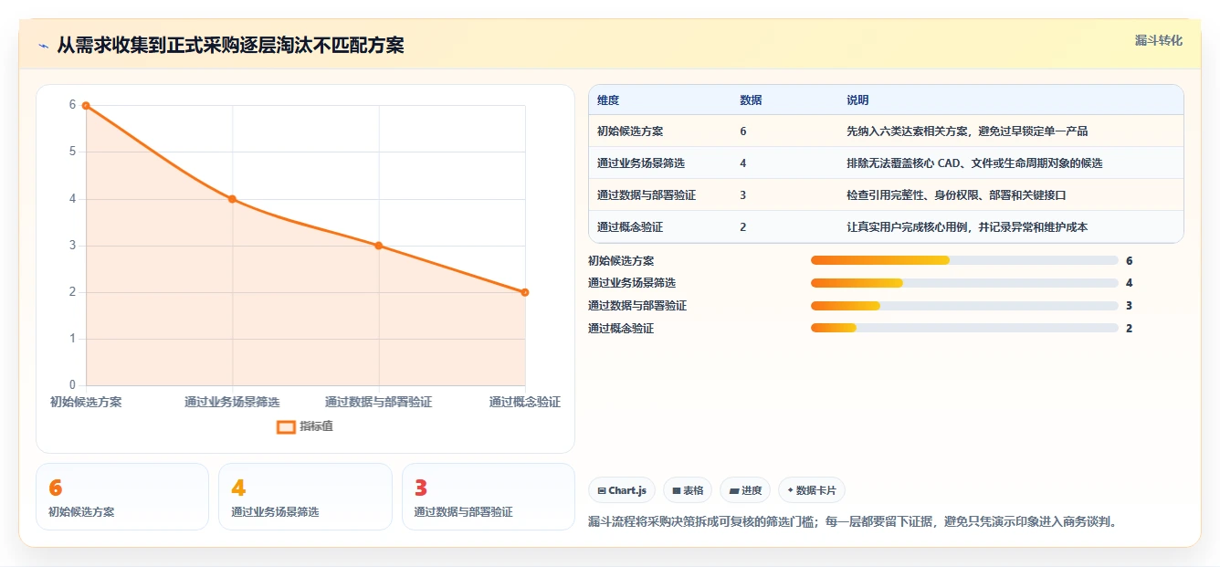This screenshot has width=1220, height=567.
Task: Click the title 从需求收集到正式采购逐层淘汰不匹配方案
Action: tap(231, 46)
